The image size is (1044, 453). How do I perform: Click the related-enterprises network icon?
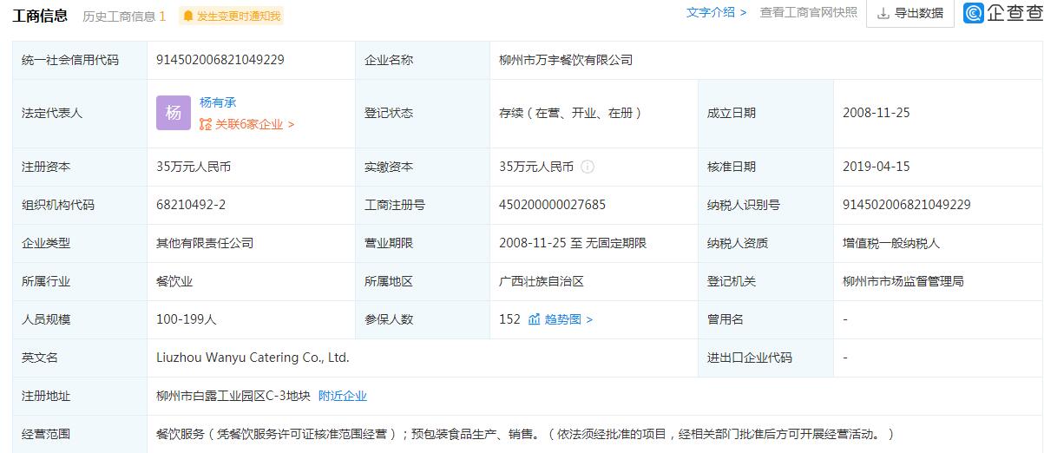coord(206,124)
